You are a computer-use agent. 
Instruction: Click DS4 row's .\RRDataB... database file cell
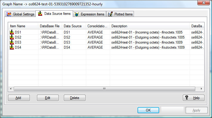coord(49,47)
